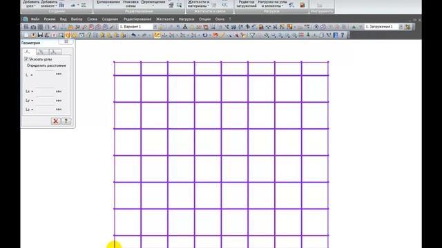Click the new blank document icon
Screen dimensions: 442x248
pos(26,35)
